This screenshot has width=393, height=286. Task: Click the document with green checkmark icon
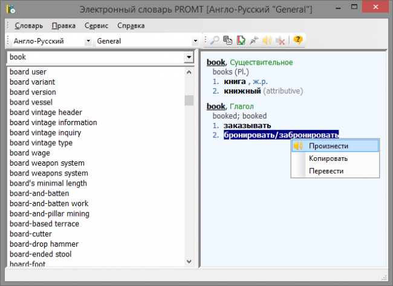click(241, 41)
